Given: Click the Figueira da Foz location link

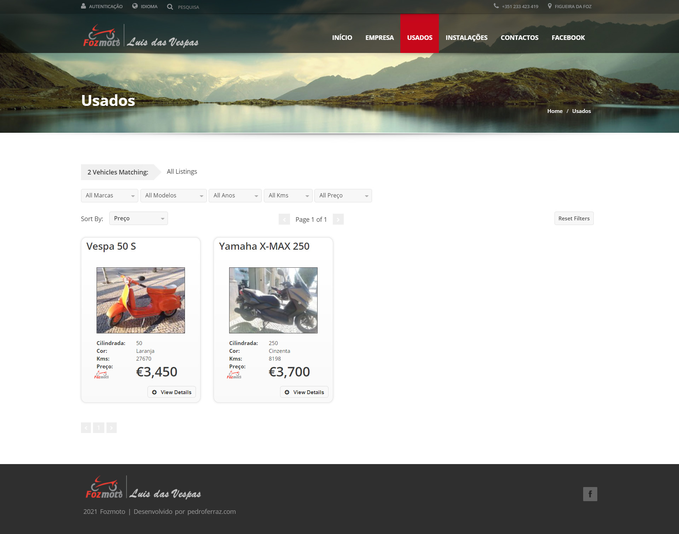Looking at the screenshot, I should tap(573, 6).
